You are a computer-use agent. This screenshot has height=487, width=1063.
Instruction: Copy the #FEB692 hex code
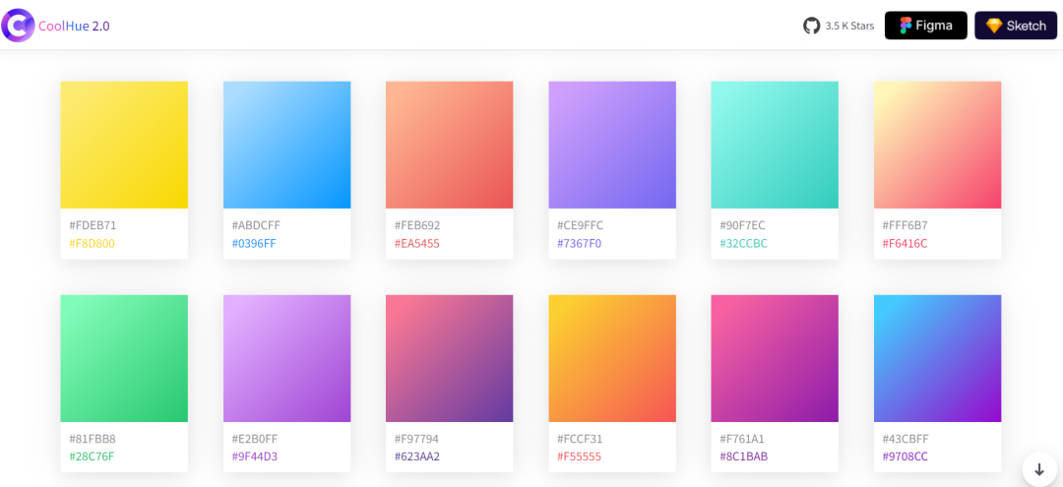[417, 225]
